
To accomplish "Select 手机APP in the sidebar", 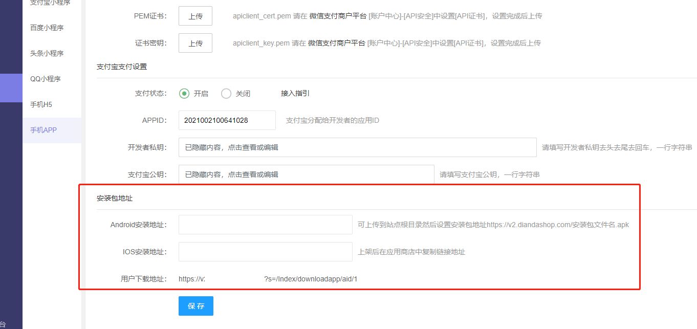I will [43, 130].
